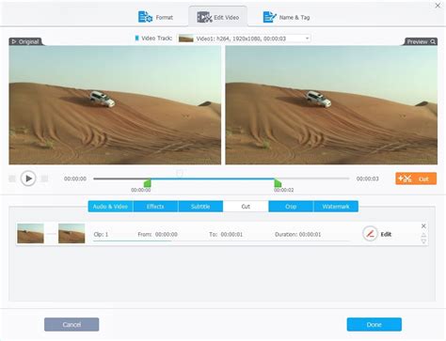The width and height of the screenshot is (446, 341).
Task: Click the orange Cut button
Action: point(416,178)
